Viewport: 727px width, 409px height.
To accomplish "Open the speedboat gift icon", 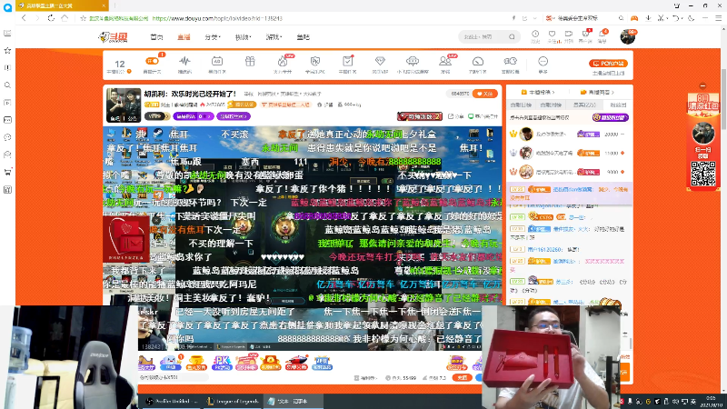I will tap(296, 362).
